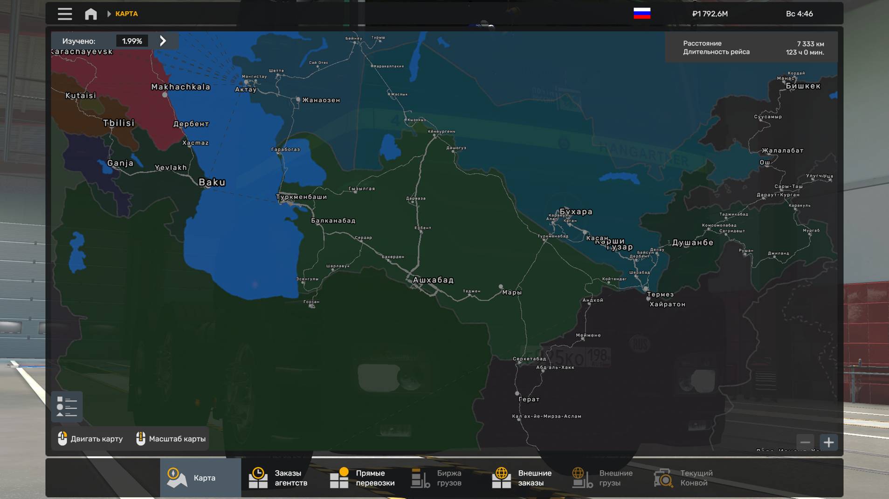This screenshot has width=889, height=499.
Task: Select Ош city on the map
Action: 765,162
